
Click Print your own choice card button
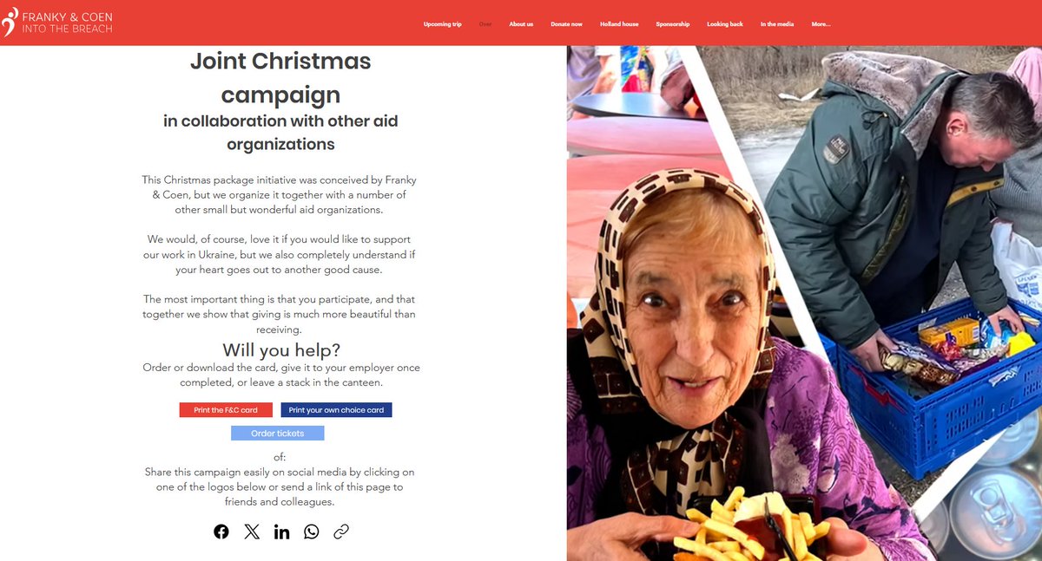click(x=336, y=410)
